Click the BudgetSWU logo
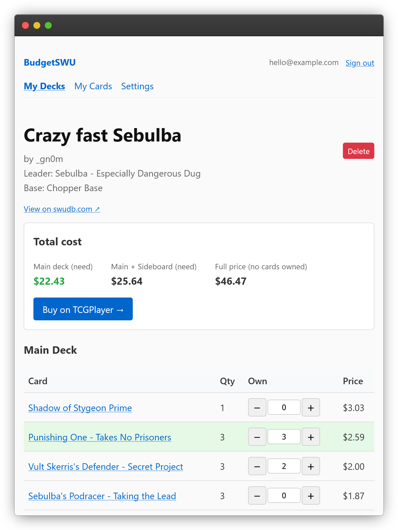 [x=50, y=62]
